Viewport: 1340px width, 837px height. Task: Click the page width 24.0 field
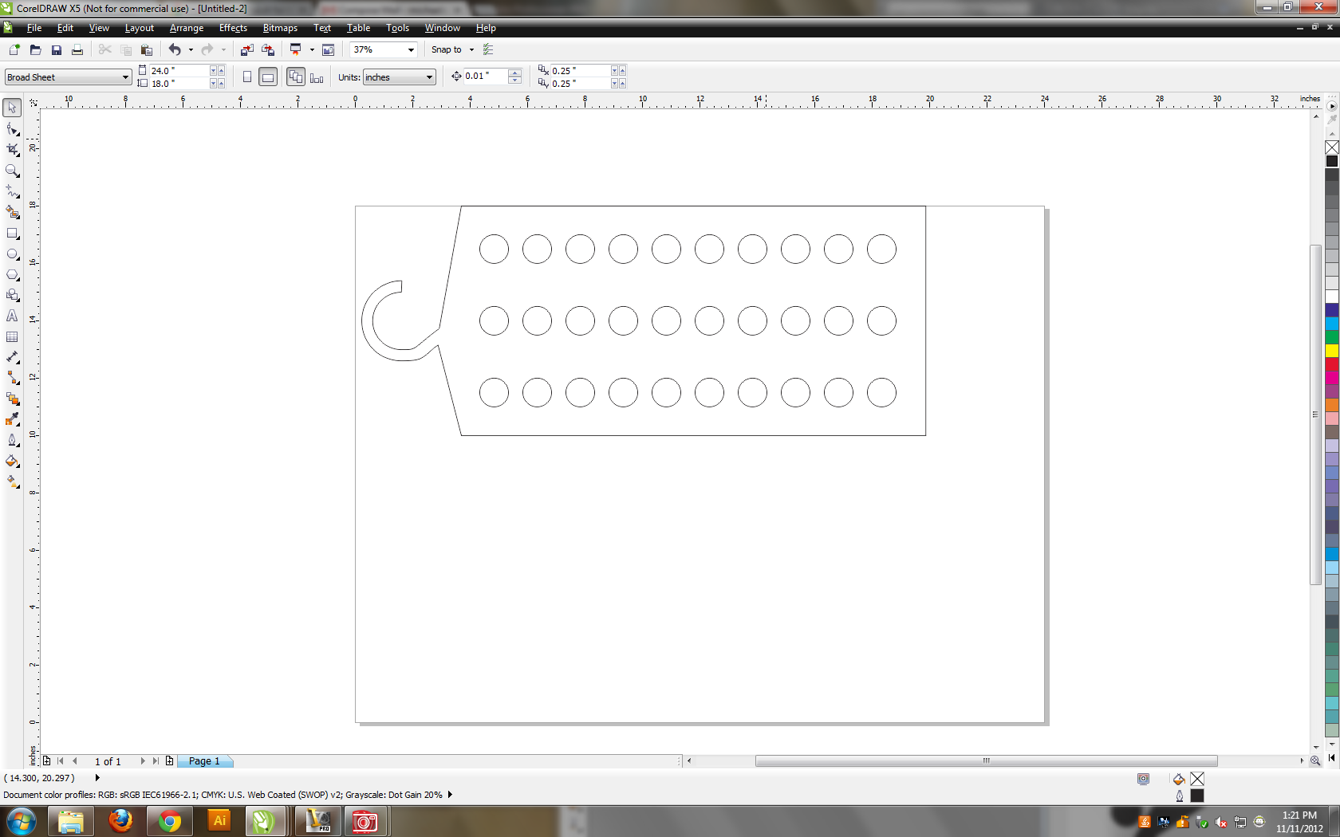(179, 71)
